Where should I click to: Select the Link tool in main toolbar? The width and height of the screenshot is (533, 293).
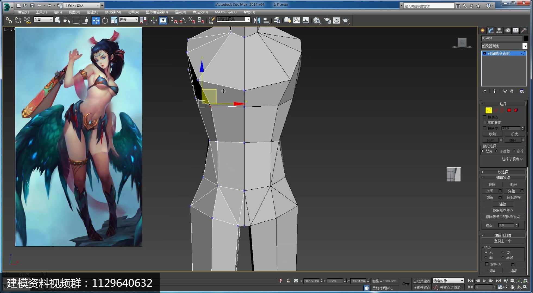click(9, 20)
